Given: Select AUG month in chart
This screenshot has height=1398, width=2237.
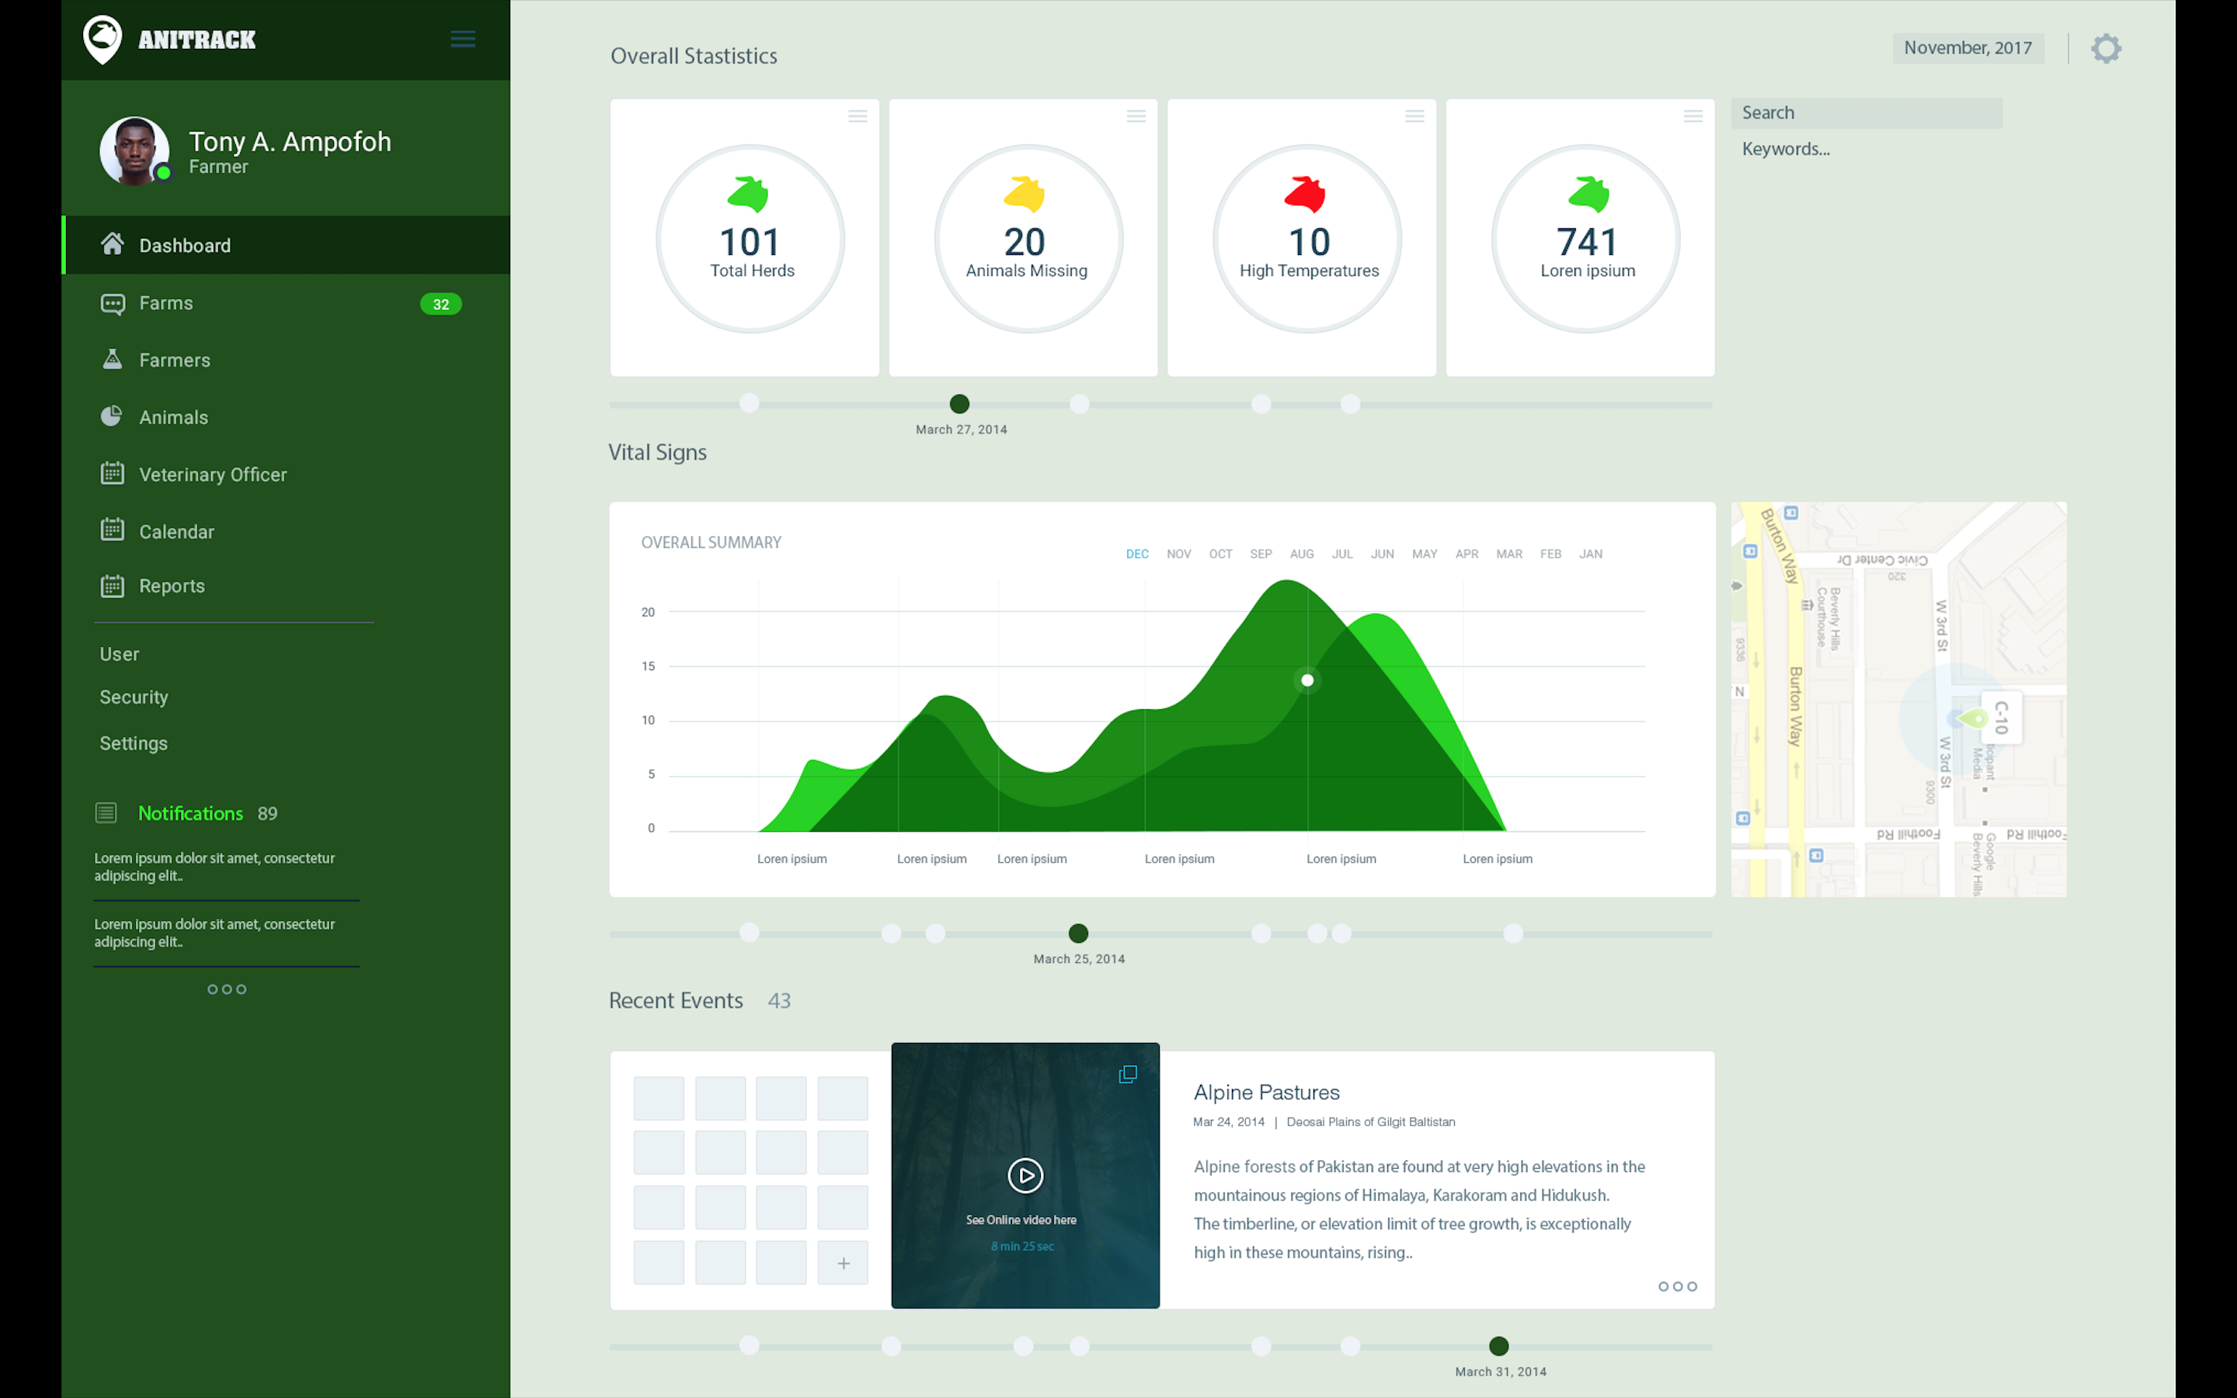Looking at the screenshot, I should (1302, 554).
